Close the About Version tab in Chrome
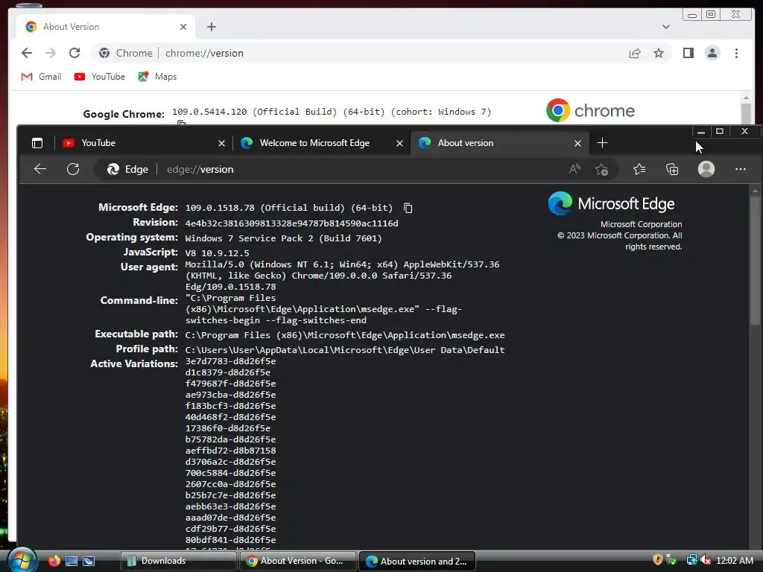 (x=183, y=27)
